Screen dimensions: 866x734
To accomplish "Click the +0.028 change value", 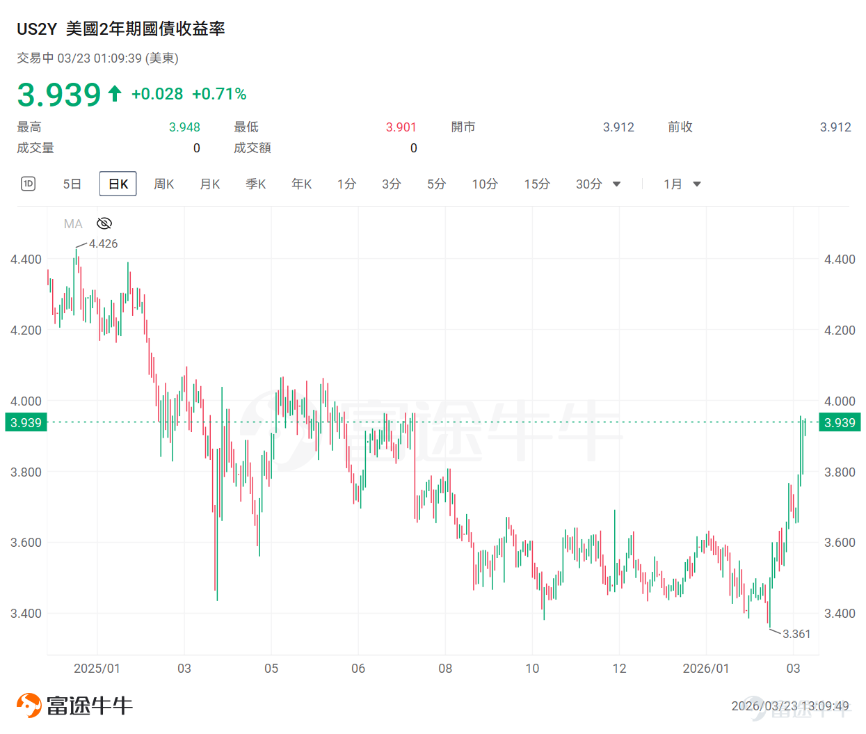I will (157, 94).
